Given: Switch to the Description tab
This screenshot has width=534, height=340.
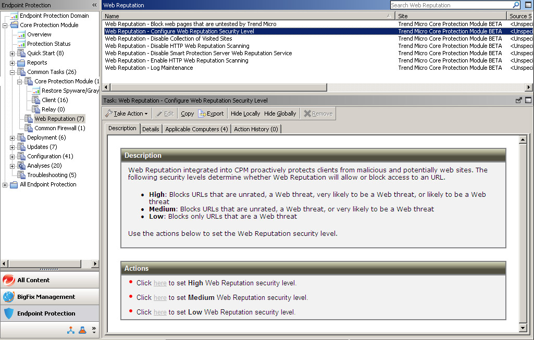Looking at the screenshot, I should [122, 128].
